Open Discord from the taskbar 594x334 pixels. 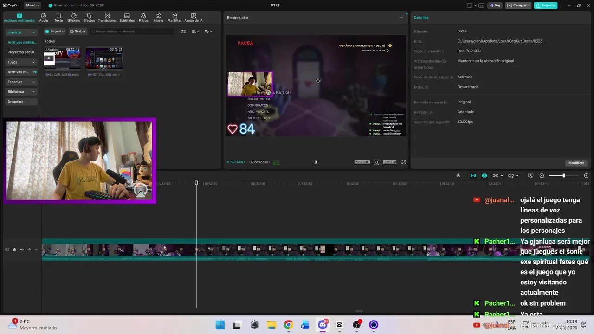[x=323, y=325]
